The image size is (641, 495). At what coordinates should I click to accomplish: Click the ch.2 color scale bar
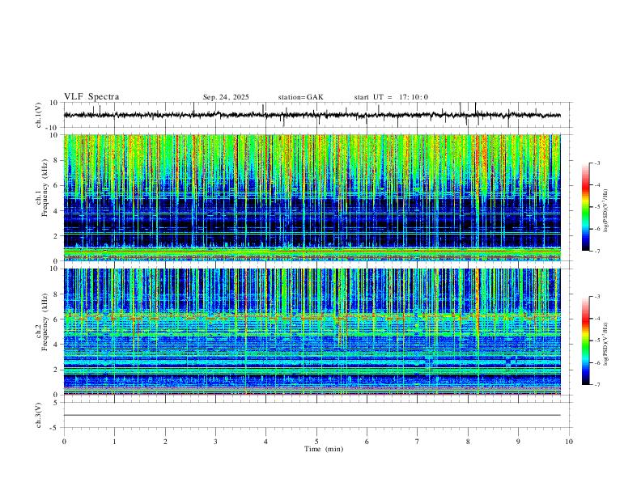click(x=585, y=341)
